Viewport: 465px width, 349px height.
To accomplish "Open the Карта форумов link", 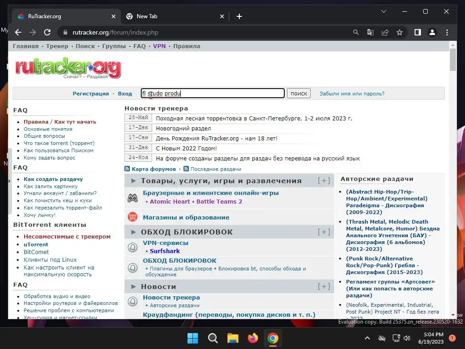I will click(153, 169).
